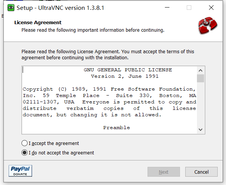Click the license scrollbar up arrow
The width and height of the screenshot is (226, 185).
200,71
